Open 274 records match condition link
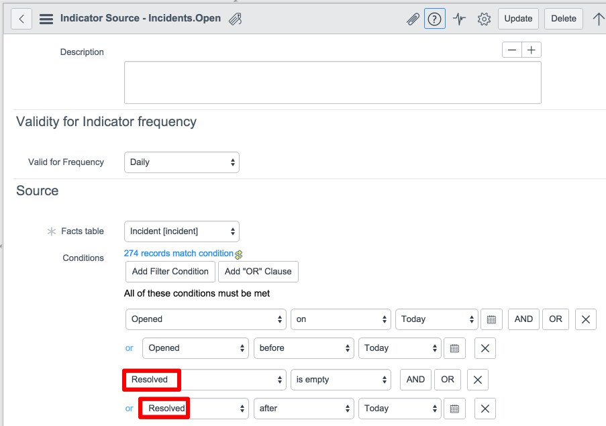 coord(179,254)
